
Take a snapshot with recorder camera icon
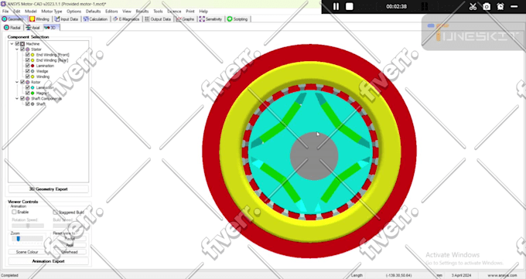coord(487,7)
